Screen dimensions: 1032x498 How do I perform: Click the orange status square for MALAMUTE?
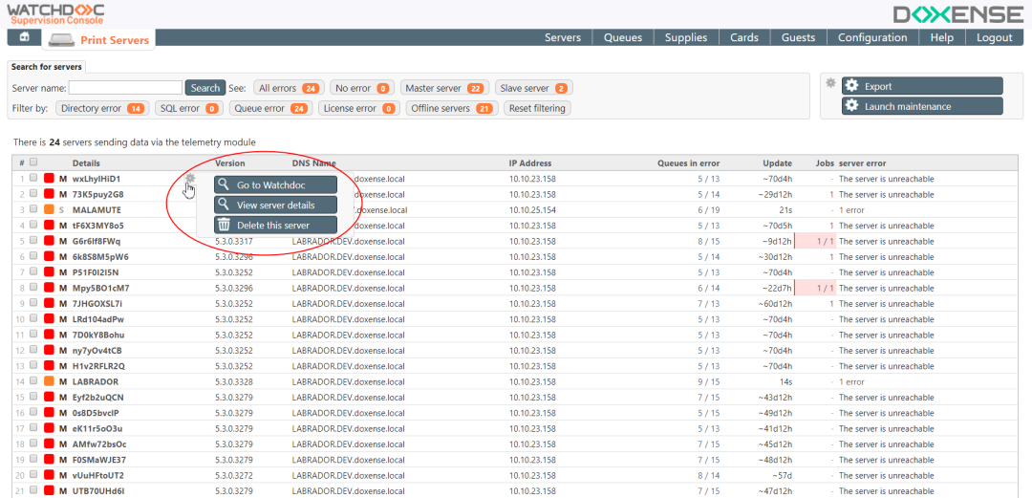(x=49, y=209)
